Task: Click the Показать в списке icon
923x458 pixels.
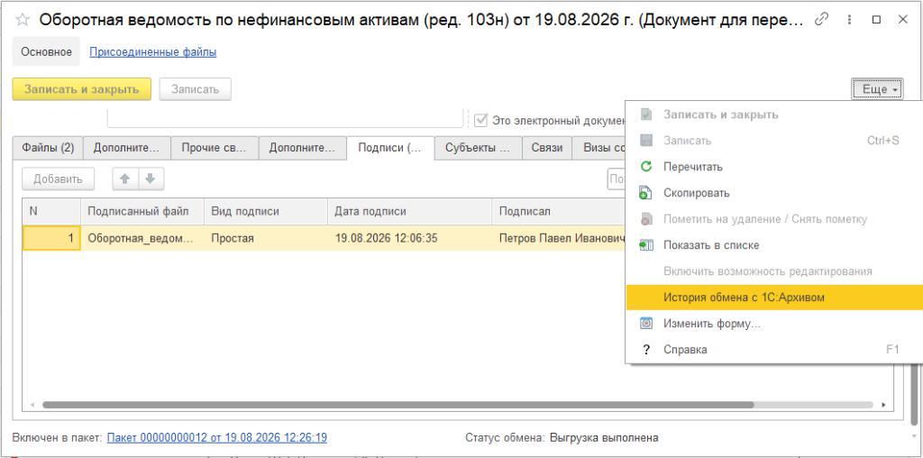Action: click(645, 245)
